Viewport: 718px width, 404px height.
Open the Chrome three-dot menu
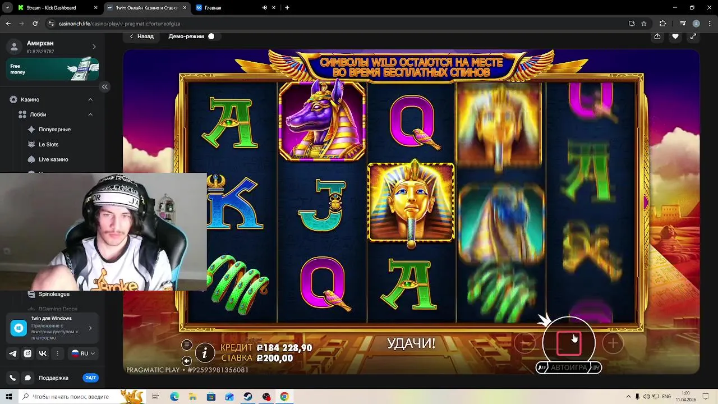pos(710,24)
